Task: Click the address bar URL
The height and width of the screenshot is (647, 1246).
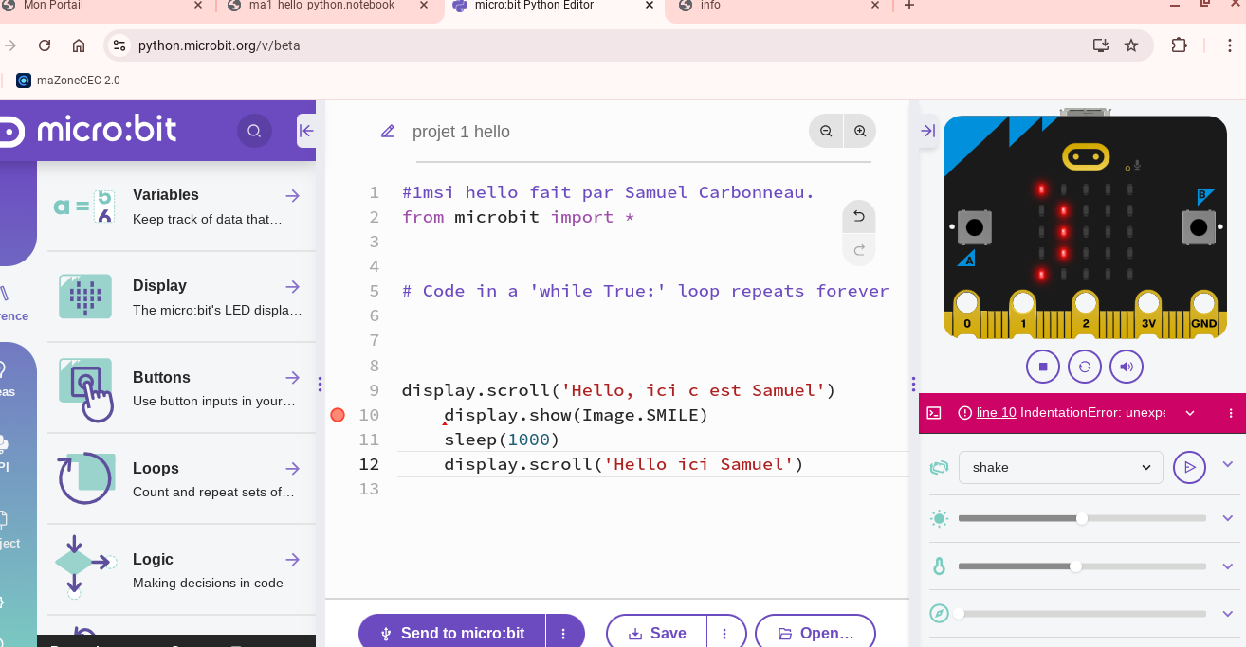Action: click(x=219, y=45)
